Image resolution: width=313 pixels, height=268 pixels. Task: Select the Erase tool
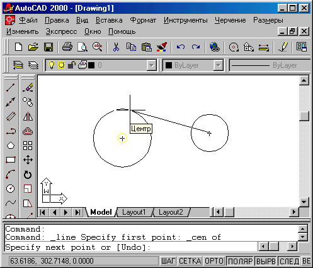click(28, 88)
